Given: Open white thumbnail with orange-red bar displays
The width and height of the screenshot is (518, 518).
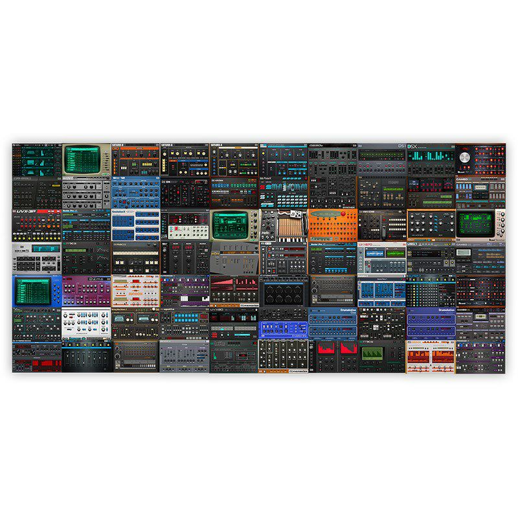Looking at the screenshot, I should tap(431, 357).
